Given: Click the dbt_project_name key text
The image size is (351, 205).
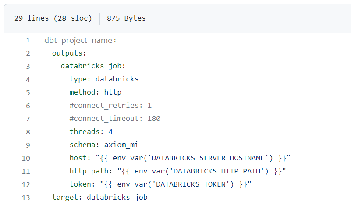Looking at the screenshot, I should coord(79,40).
